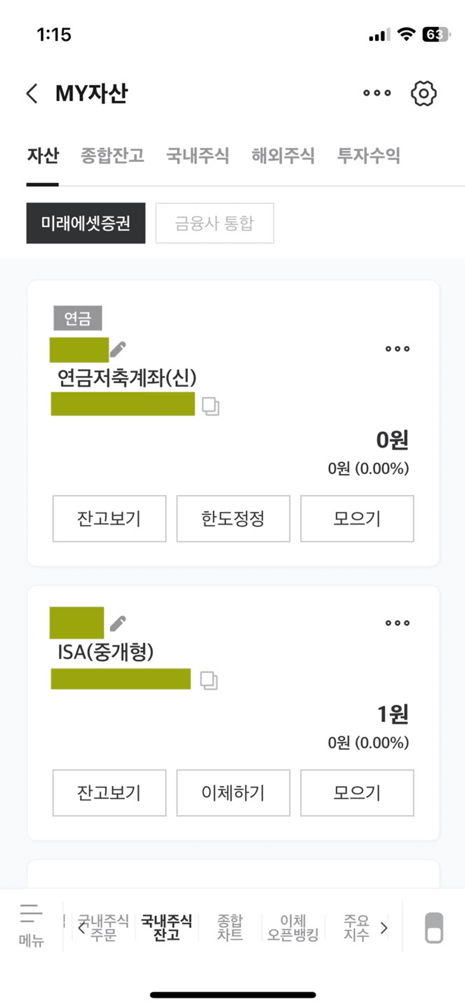Open the settings gear icon
The height and width of the screenshot is (1008, 465).
point(423,93)
